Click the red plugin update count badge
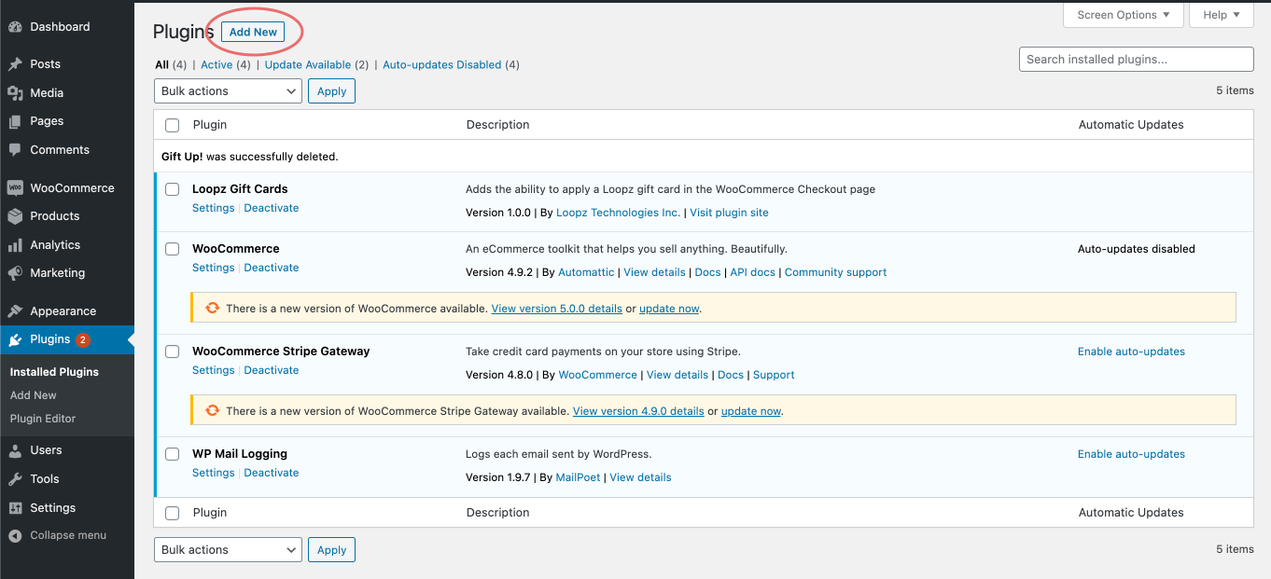1271x579 pixels. 83,339
